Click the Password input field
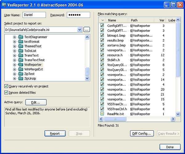Screen dimensions: 185x154 click(78, 15)
